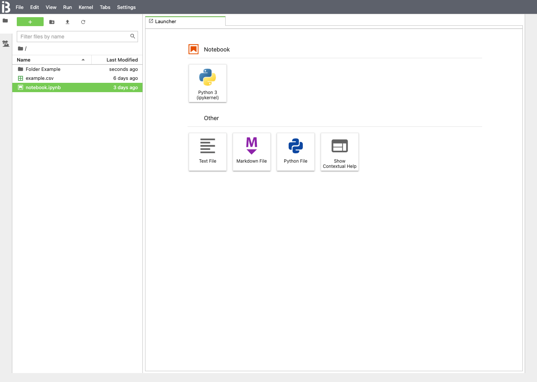Image resolution: width=537 pixels, height=382 pixels.
Task: Create a new Python File
Action: 296,152
